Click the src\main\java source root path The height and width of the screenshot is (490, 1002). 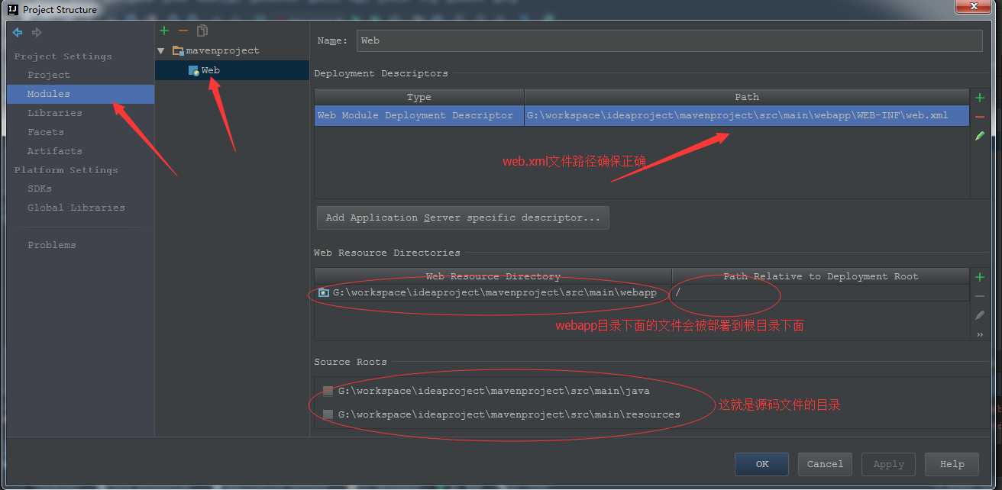[494, 391]
